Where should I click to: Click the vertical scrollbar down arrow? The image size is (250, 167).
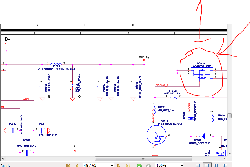click(230, 154)
